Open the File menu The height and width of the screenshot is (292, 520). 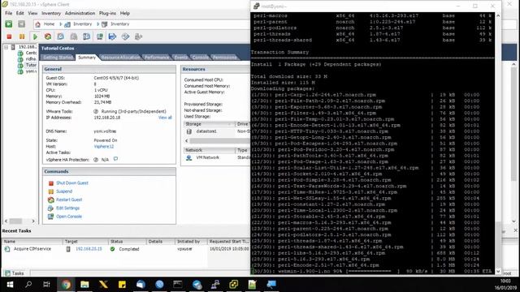click(x=9, y=13)
